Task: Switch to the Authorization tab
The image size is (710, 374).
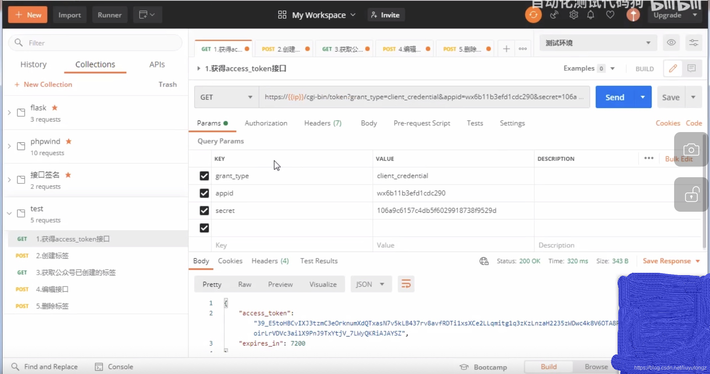Action: tap(266, 123)
